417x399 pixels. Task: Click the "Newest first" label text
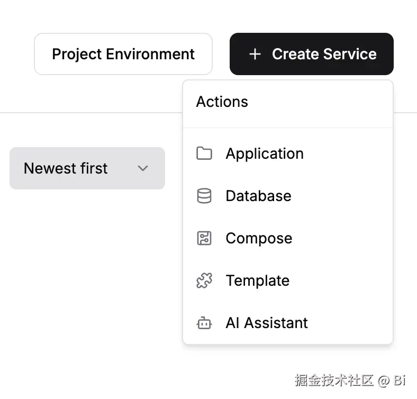[66, 168]
